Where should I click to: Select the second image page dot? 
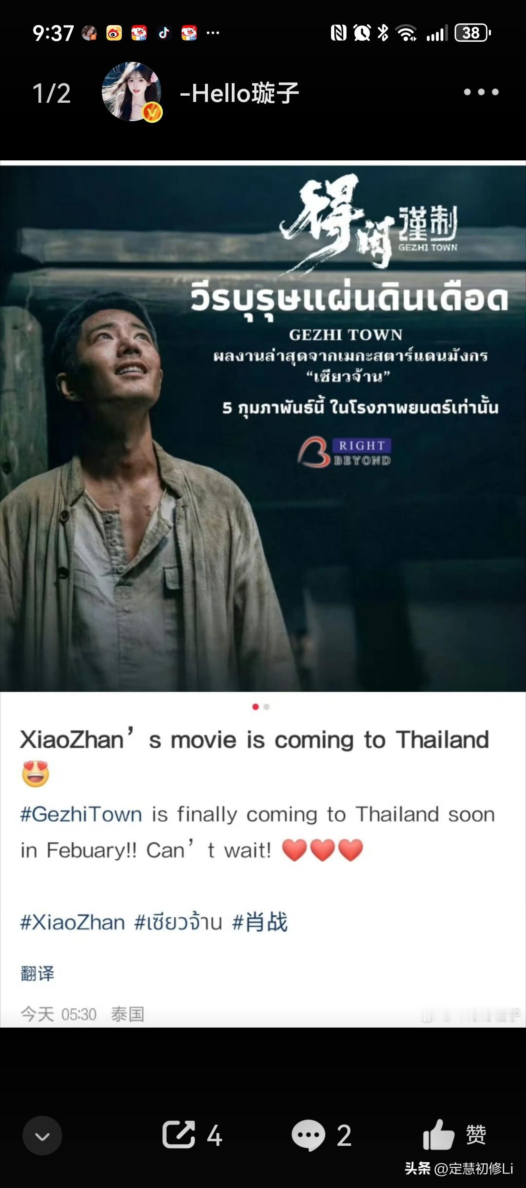(266, 707)
